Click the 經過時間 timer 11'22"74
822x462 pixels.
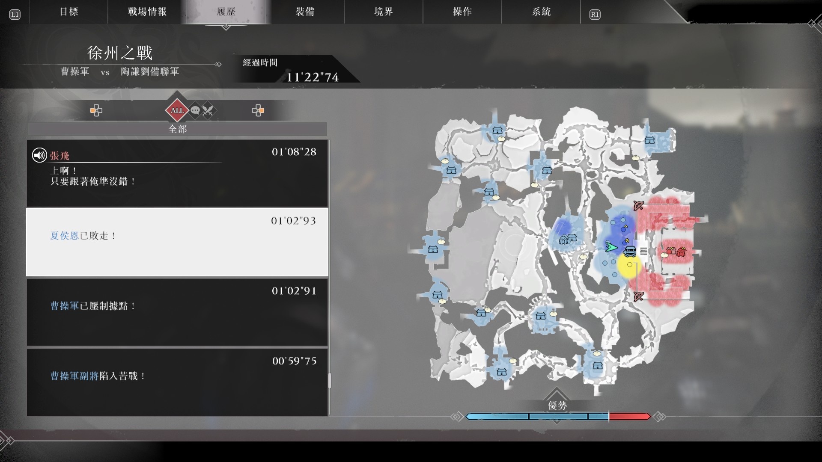(313, 77)
